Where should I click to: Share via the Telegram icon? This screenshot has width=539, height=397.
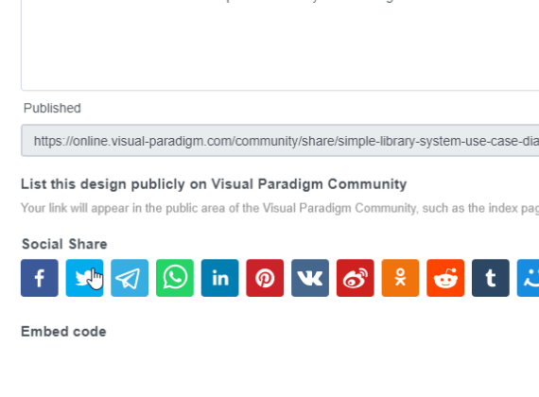[x=130, y=278]
